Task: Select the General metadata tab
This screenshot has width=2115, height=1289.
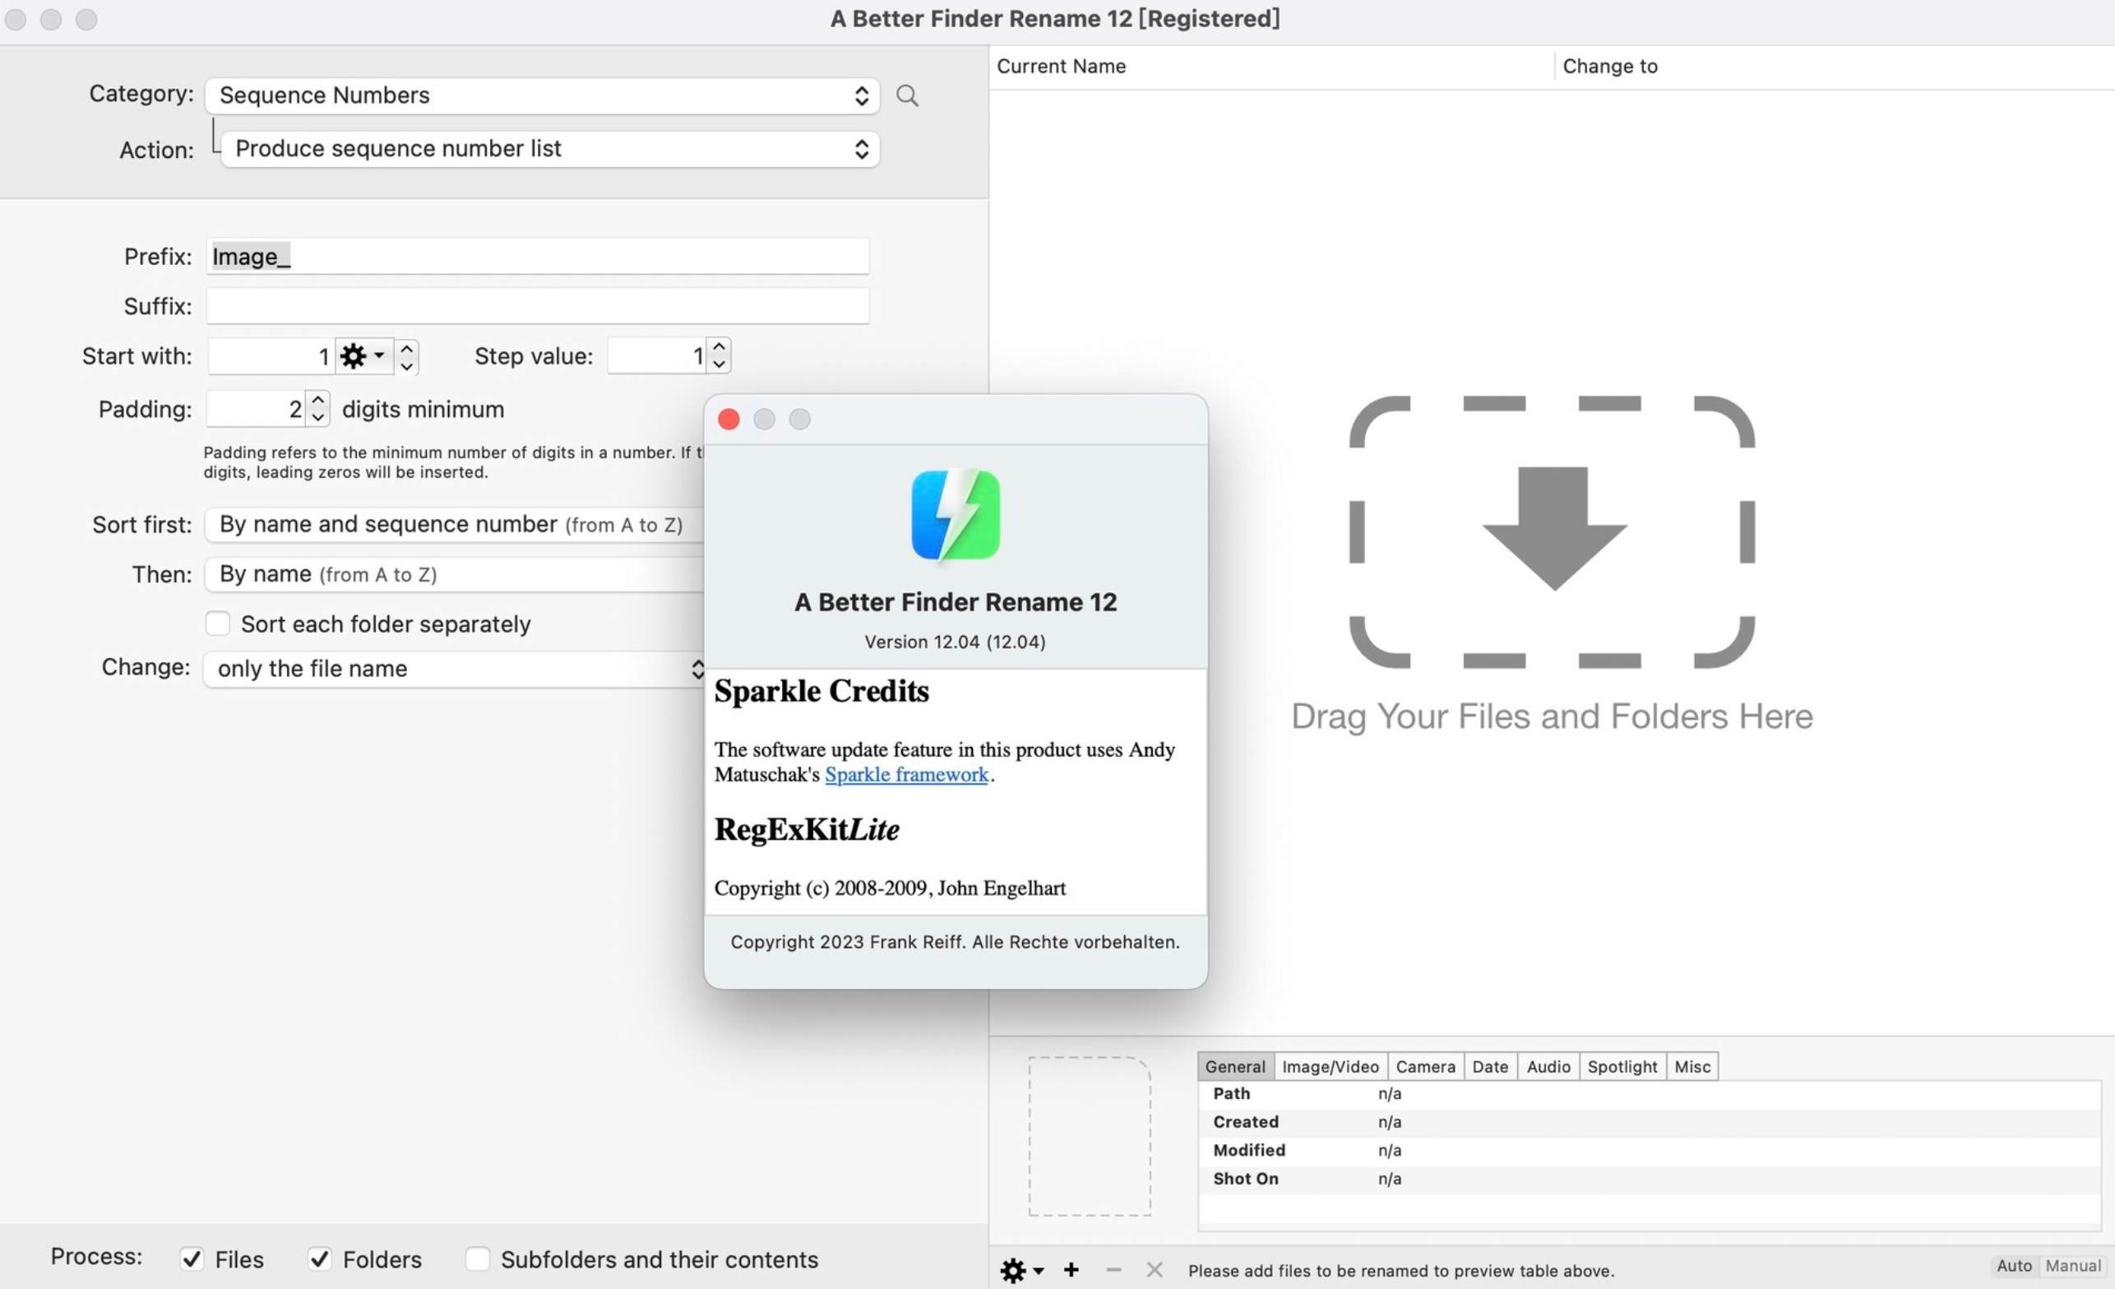Action: click(1235, 1066)
